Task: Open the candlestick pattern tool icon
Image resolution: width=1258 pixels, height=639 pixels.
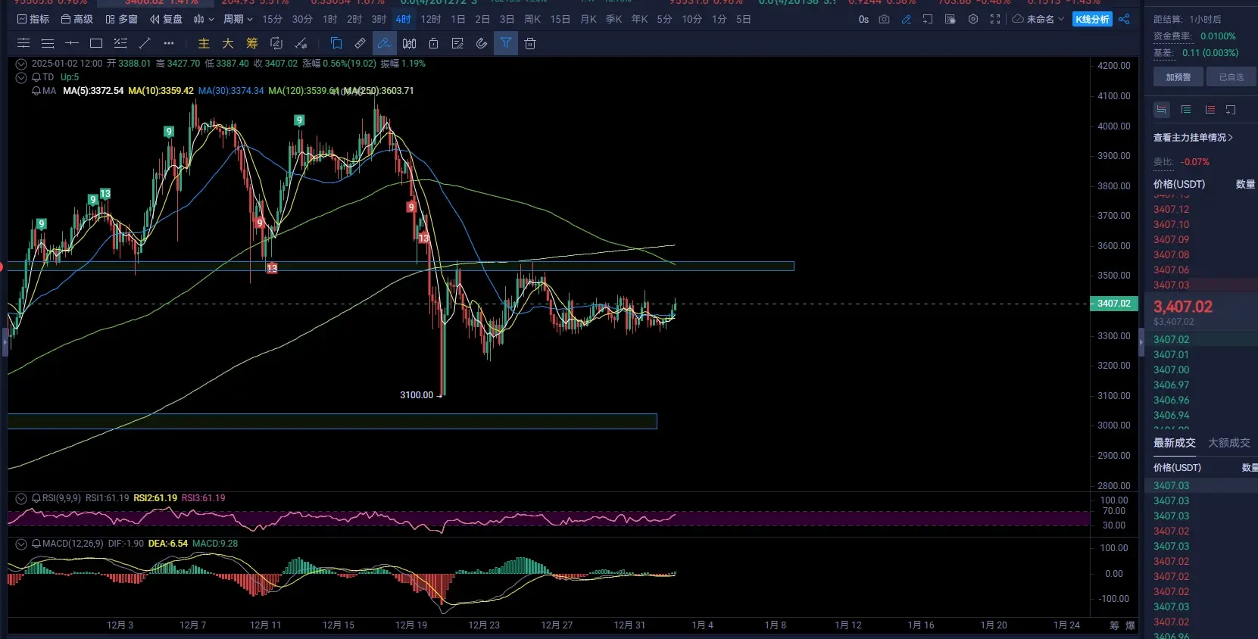Action: click(x=409, y=43)
